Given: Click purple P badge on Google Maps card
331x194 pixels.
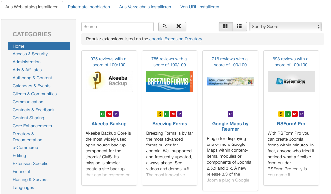Looking at the screenshot, I should pos(230,114).
